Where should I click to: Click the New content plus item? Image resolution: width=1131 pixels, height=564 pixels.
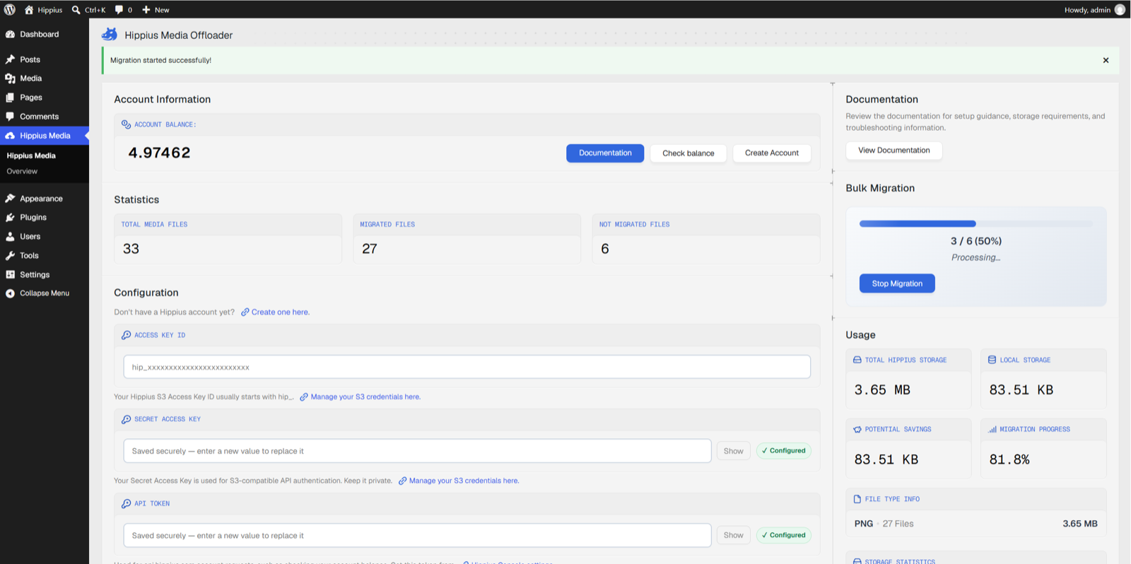pos(156,10)
